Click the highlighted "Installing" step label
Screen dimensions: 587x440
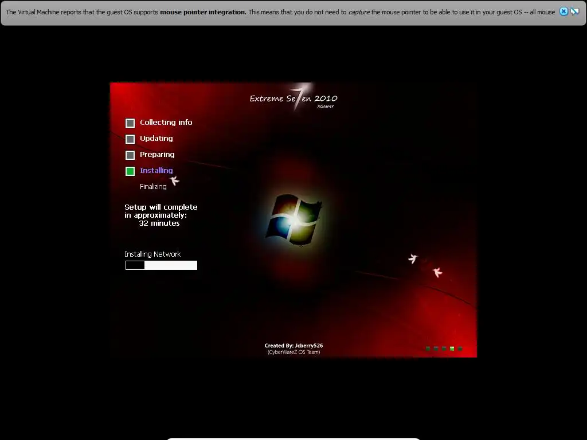[x=156, y=171]
